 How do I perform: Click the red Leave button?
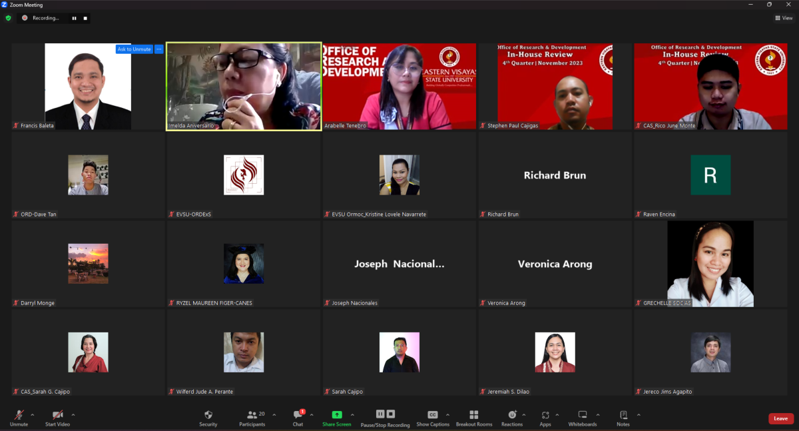tap(780, 418)
